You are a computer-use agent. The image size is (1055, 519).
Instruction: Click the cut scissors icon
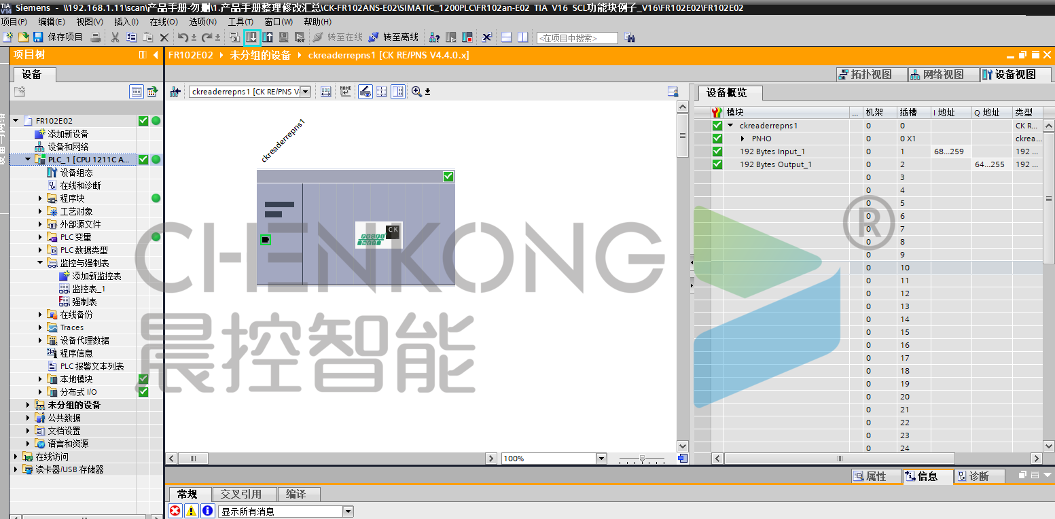pyautogui.click(x=115, y=37)
